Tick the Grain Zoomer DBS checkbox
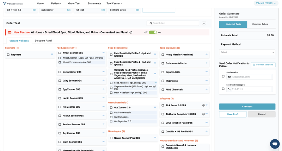The width and height of the screenshot is (282, 151). pos(60,142)
